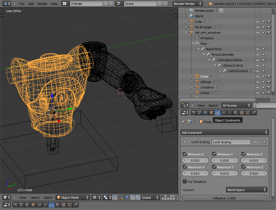The image size is (276, 210).
Task: Open the Object Data triangle tab in the right properties editor
Action: tap(230, 113)
